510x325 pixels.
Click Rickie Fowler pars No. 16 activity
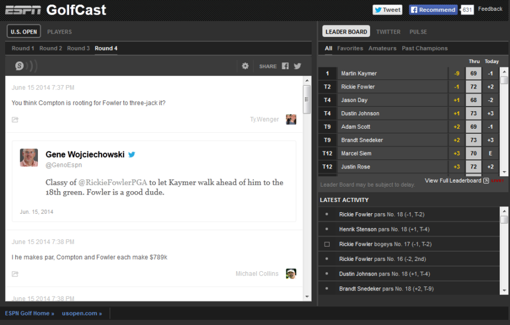click(409, 259)
